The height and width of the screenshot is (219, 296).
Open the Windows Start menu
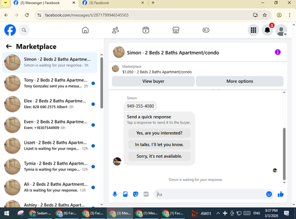tap(7, 213)
